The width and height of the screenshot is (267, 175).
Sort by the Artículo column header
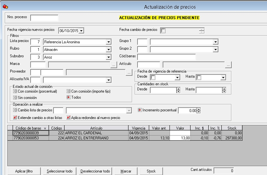pyautogui.click(x=96, y=128)
